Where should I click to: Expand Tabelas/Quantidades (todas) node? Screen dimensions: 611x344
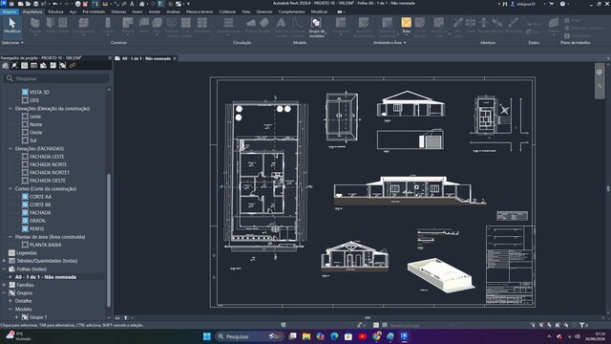click(x=4, y=261)
